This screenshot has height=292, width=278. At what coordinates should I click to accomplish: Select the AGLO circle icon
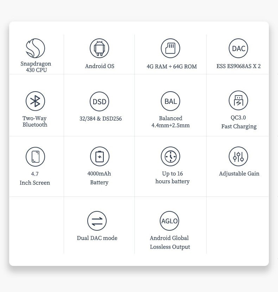170,221
